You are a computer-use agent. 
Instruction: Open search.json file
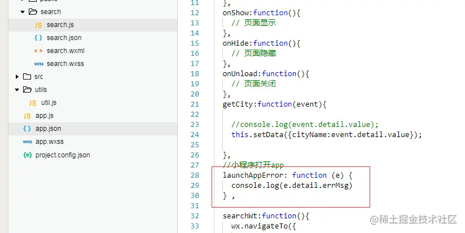click(64, 38)
